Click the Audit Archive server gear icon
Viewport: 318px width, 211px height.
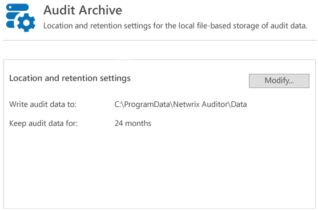(x=21, y=18)
